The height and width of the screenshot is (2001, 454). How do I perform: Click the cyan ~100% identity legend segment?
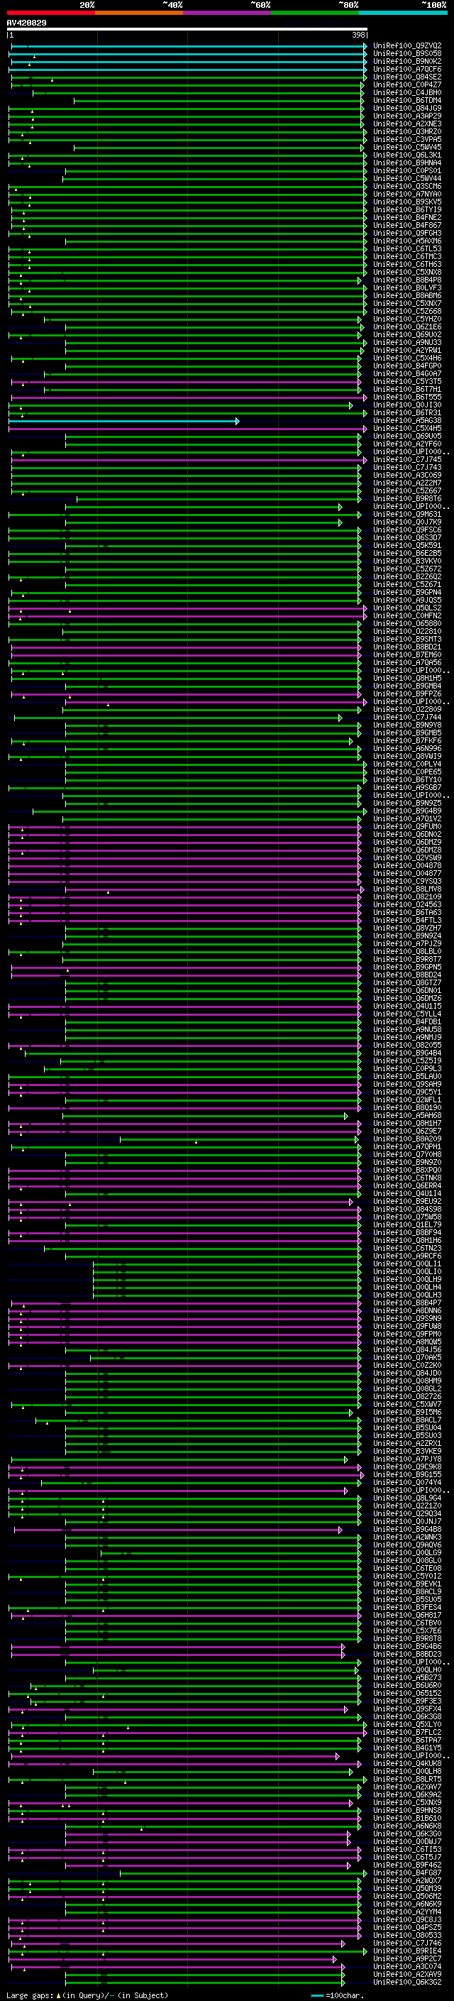click(x=402, y=13)
